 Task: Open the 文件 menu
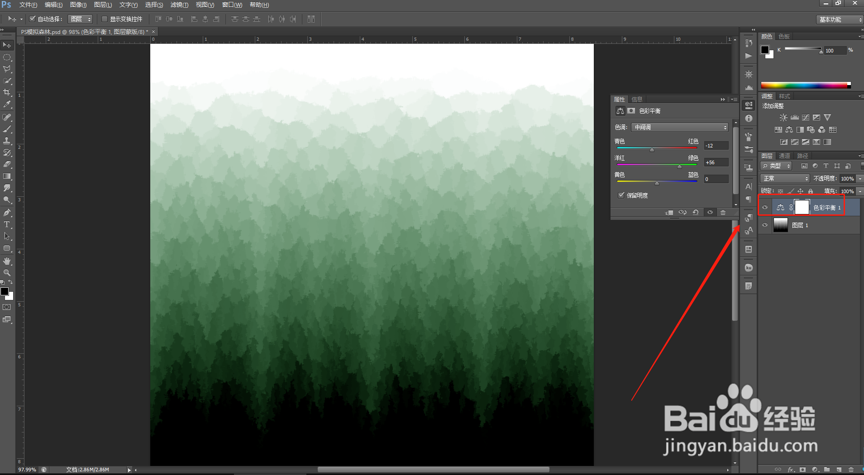pos(28,5)
